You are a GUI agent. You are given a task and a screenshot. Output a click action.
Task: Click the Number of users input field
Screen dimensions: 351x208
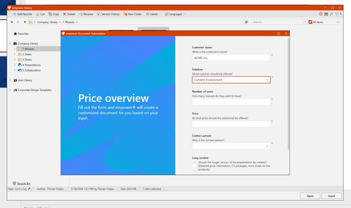231,102
